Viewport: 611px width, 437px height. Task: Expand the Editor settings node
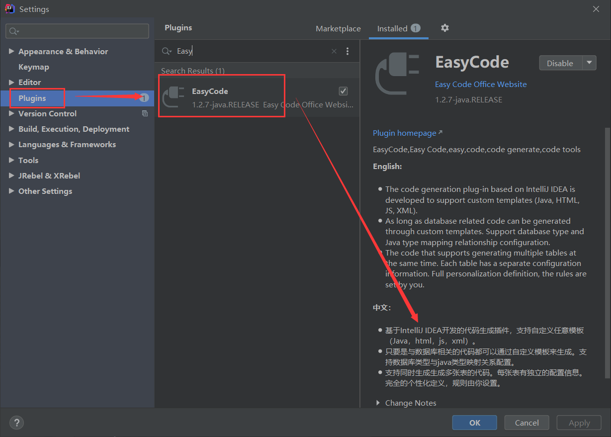11,82
